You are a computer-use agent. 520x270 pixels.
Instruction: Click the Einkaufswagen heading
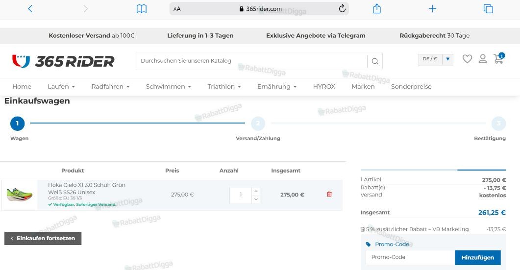[x=37, y=101]
